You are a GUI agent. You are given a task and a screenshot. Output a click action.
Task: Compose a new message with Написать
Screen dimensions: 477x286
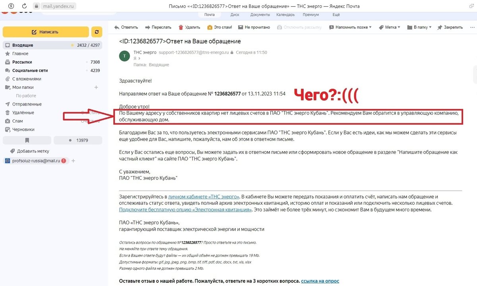point(46,32)
